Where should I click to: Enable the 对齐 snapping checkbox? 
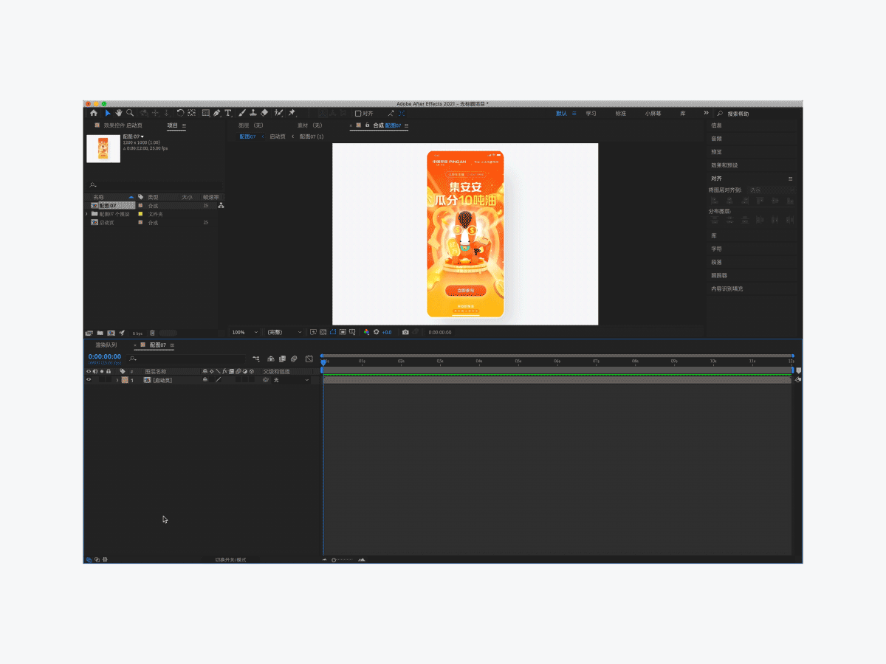358,114
